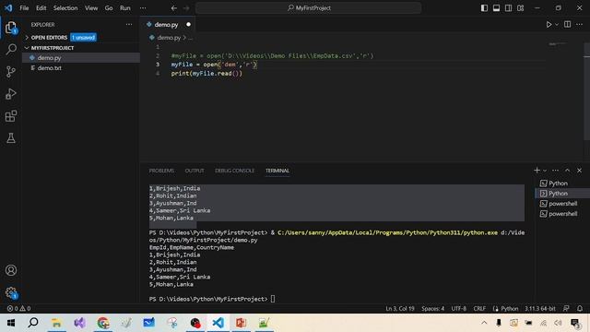Split the editor right
This screenshot has height=332, width=590.
point(567,25)
